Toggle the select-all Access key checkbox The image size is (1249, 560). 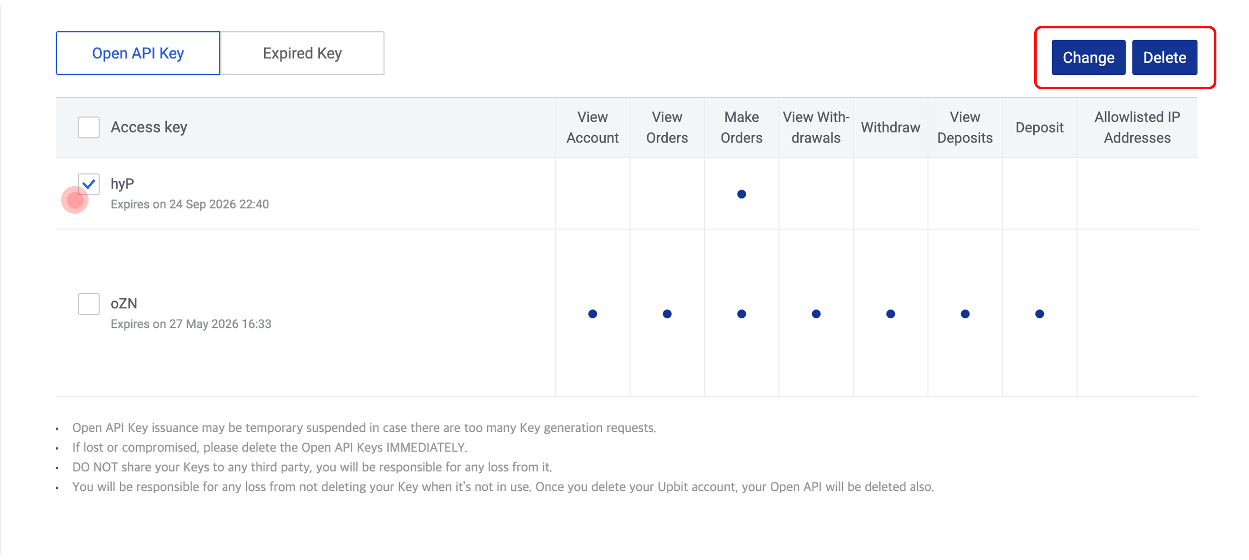[89, 127]
